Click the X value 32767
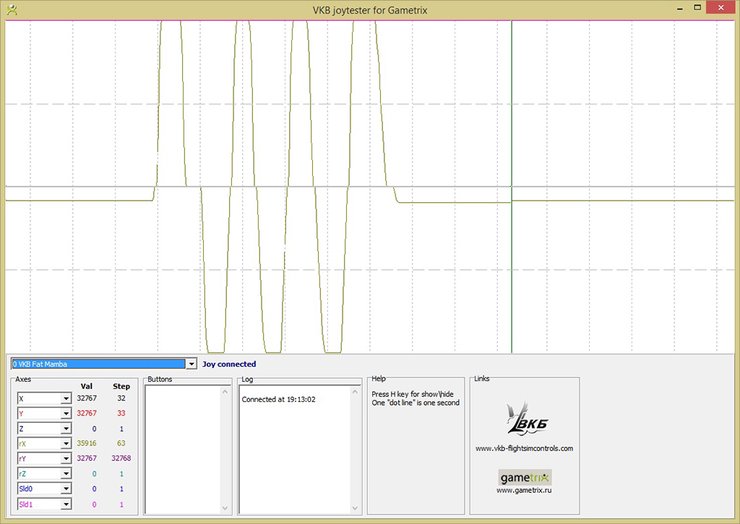Viewport: 740px width, 524px height. coord(87,398)
